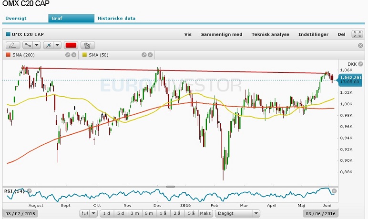The height and width of the screenshot is (219, 368).
Task: Open fullscreen chart view icon
Action: coord(357,34)
